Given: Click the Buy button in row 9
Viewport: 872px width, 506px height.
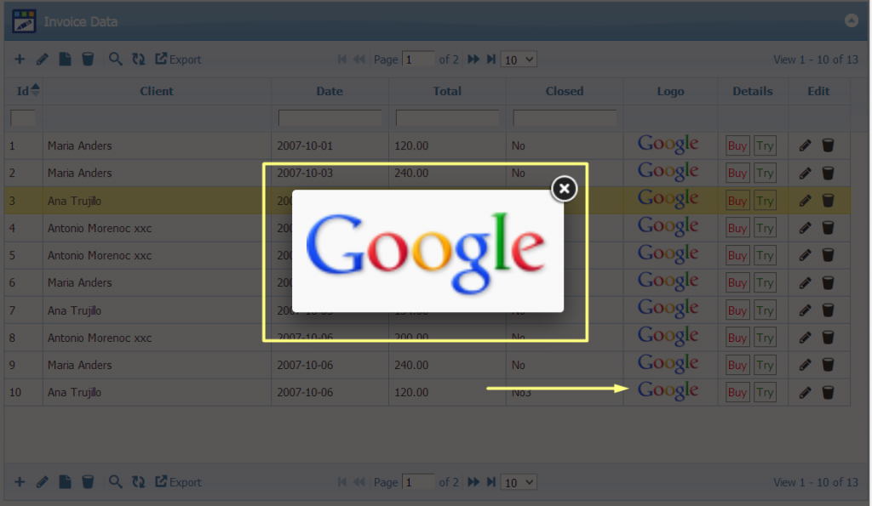Looking at the screenshot, I should pos(737,365).
